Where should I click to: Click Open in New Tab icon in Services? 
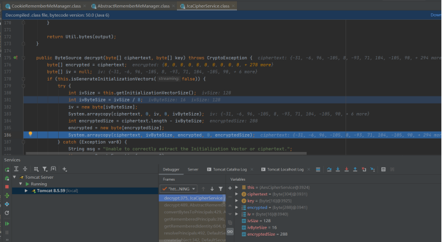coord(53,169)
